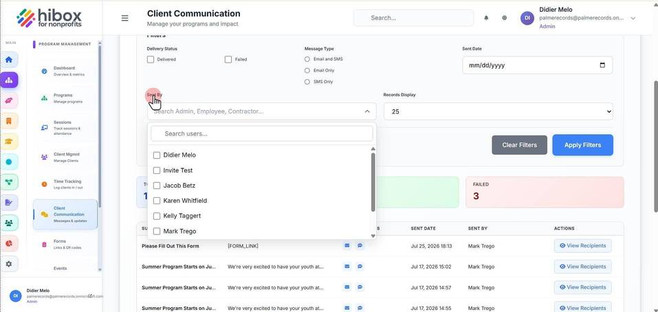Check Invite Test in user list
The image size is (658, 312).
(x=157, y=170)
